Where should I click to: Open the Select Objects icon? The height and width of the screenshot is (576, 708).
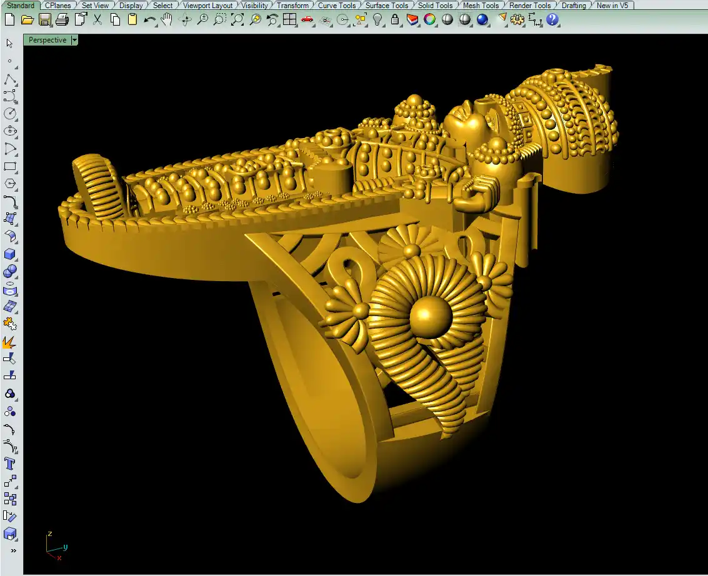point(361,20)
